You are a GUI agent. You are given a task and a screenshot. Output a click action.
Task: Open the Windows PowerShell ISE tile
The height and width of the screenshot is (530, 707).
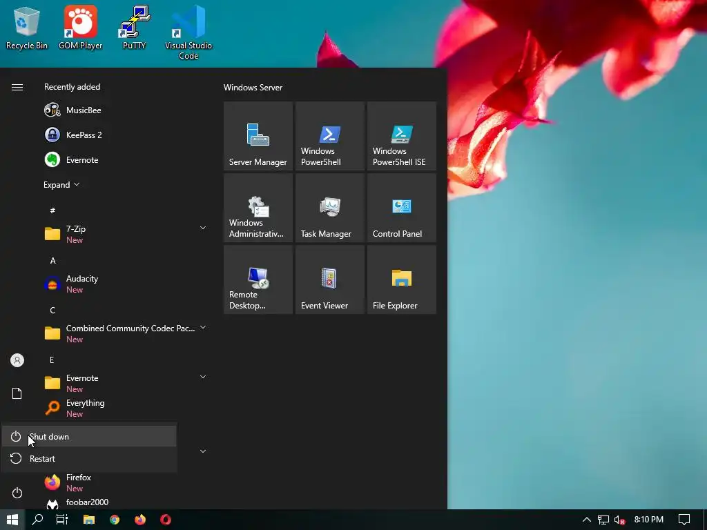pyautogui.click(x=402, y=136)
